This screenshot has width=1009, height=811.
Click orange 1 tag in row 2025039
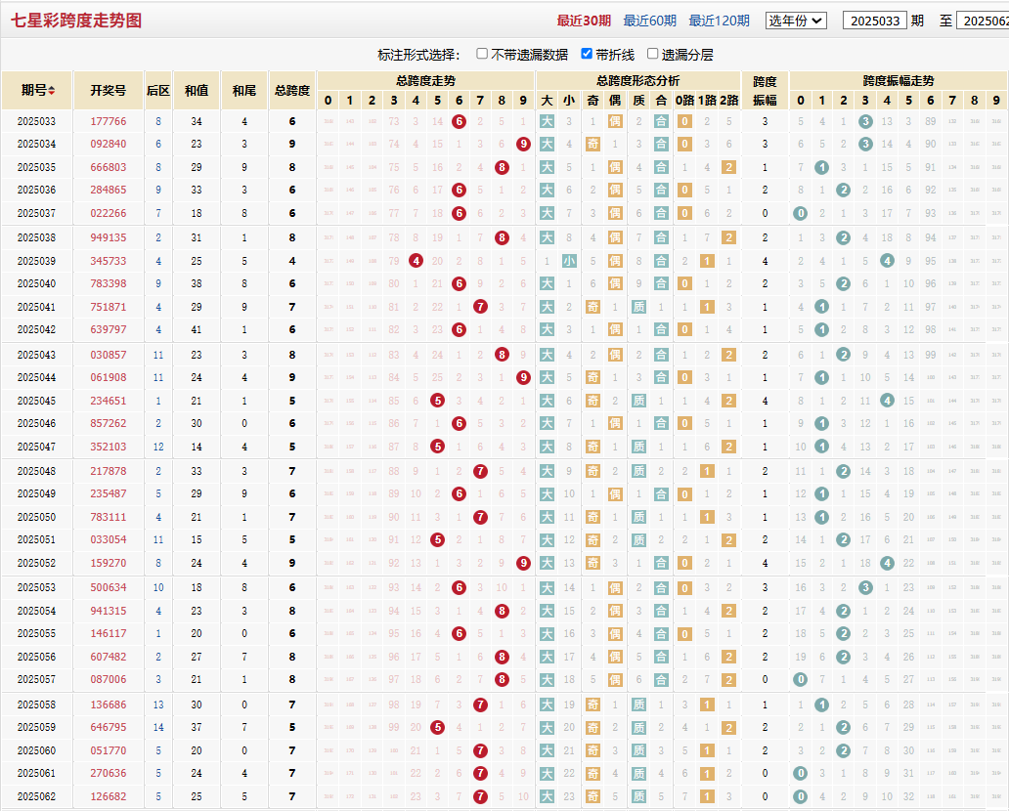tap(707, 261)
